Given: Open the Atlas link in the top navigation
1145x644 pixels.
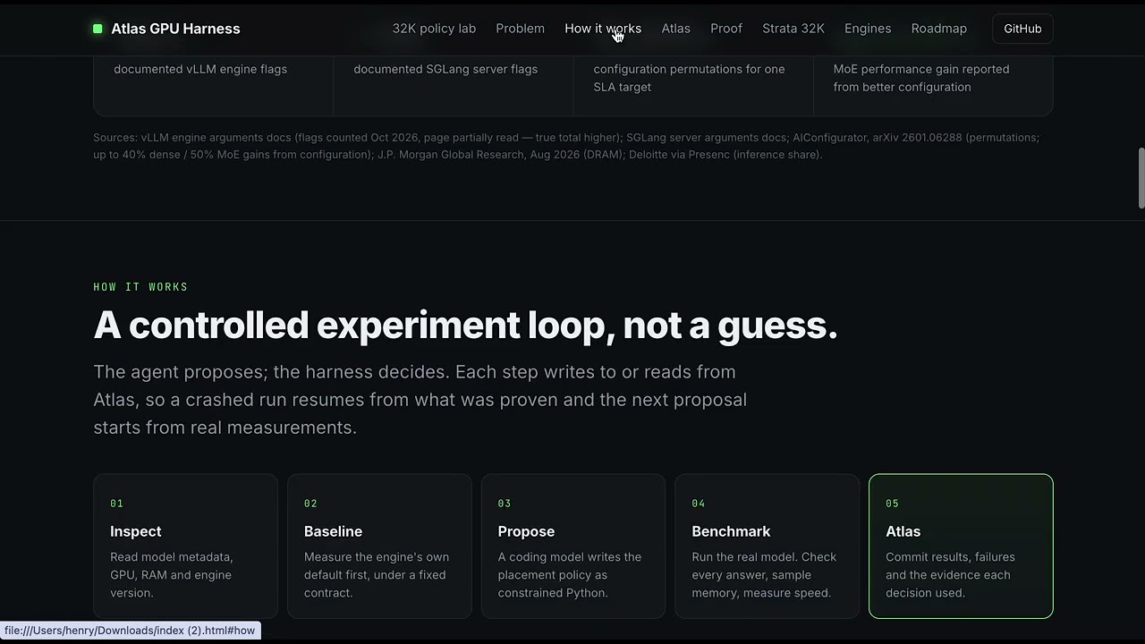Looking at the screenshot, I should point(675,29).
